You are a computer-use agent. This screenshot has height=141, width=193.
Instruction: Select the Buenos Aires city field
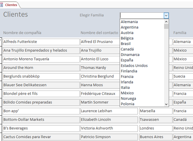point(155,137)
